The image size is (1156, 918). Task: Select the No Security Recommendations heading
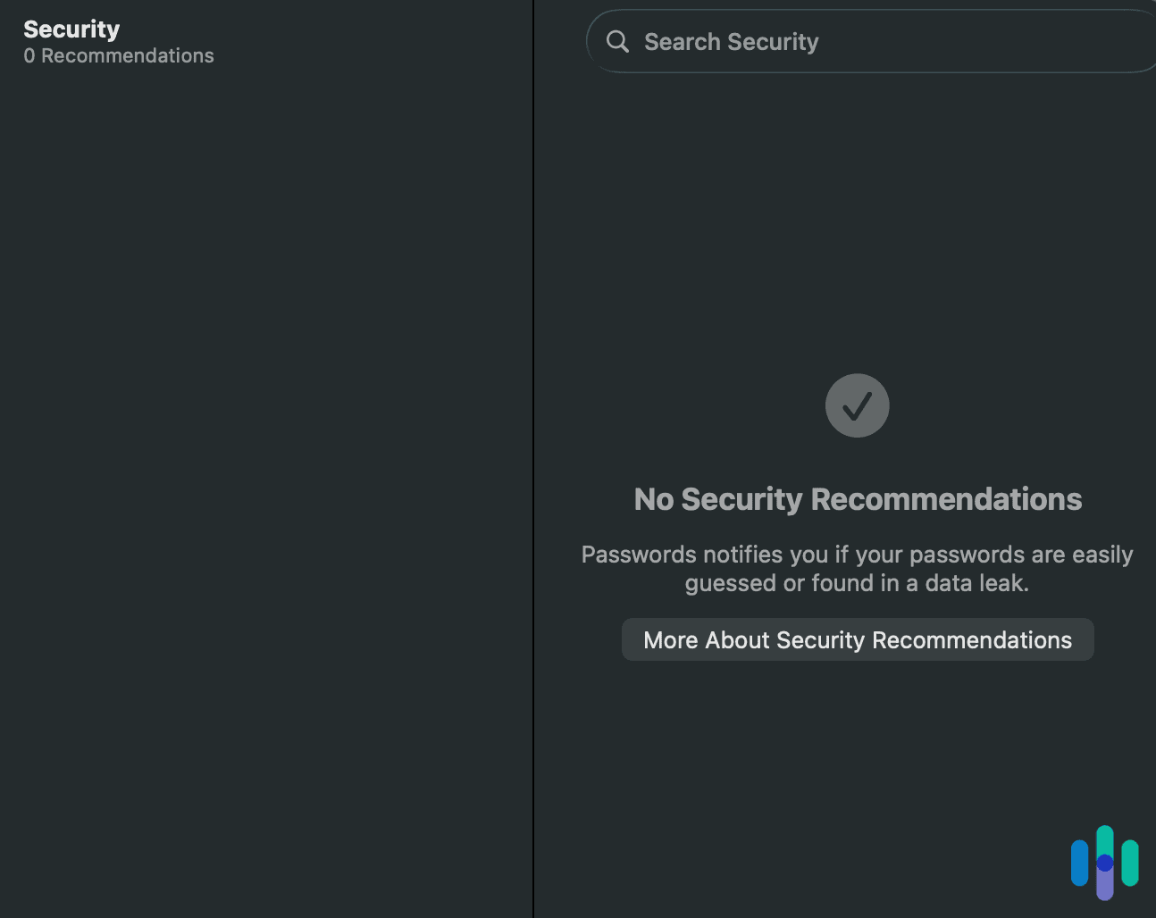857,499
